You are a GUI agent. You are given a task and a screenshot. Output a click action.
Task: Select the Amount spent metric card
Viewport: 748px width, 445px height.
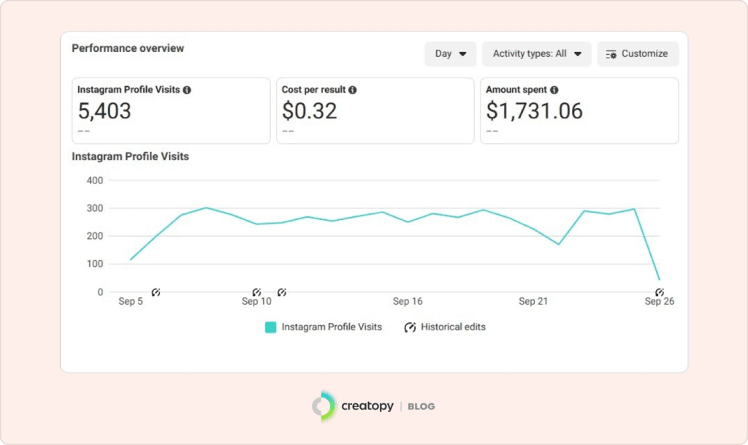579,111
